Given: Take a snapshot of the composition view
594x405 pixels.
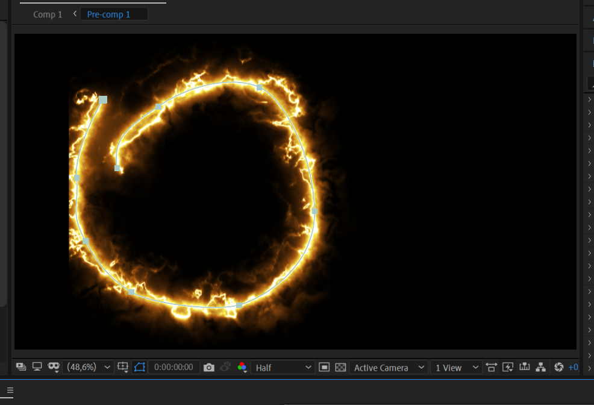Looking at the screenshot, I should pos(208,366).
